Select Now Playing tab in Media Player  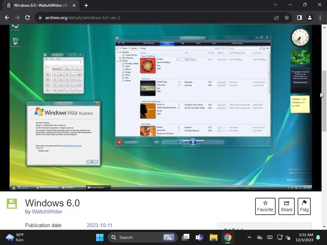point(148,43)
